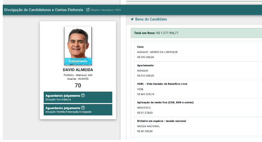The image size is (262, 142).
Task: Select the Casa asset in Morro da Liberdade
Action: (x=196, y=52)
